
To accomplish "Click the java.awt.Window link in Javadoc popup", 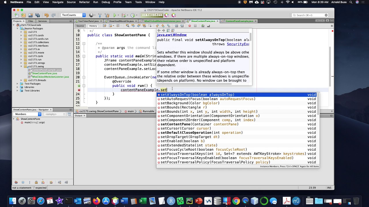I will pos(172,35).
